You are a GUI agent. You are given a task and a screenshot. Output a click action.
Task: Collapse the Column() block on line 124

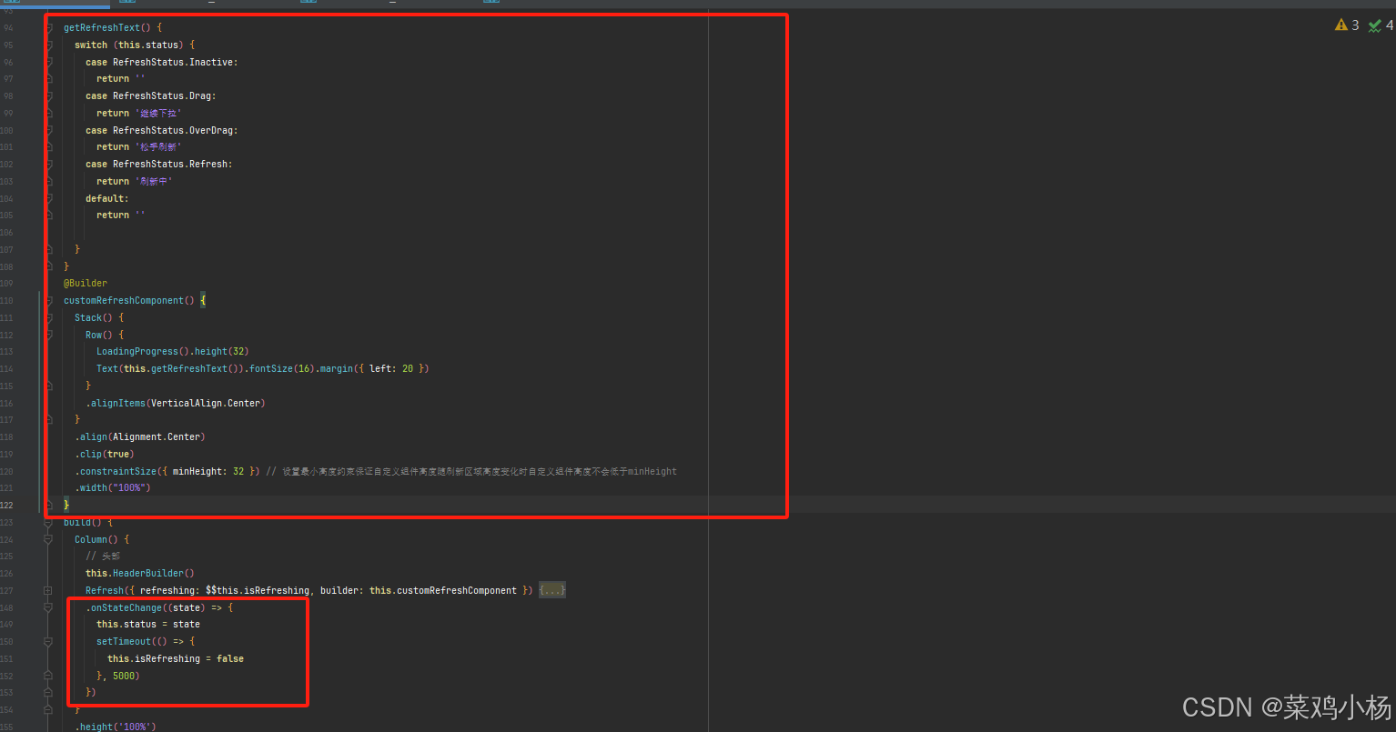coord(48,539)
